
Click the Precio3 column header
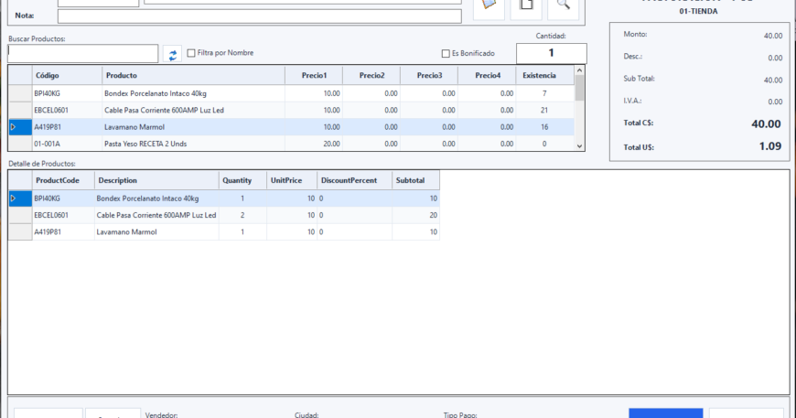point(429,76)
